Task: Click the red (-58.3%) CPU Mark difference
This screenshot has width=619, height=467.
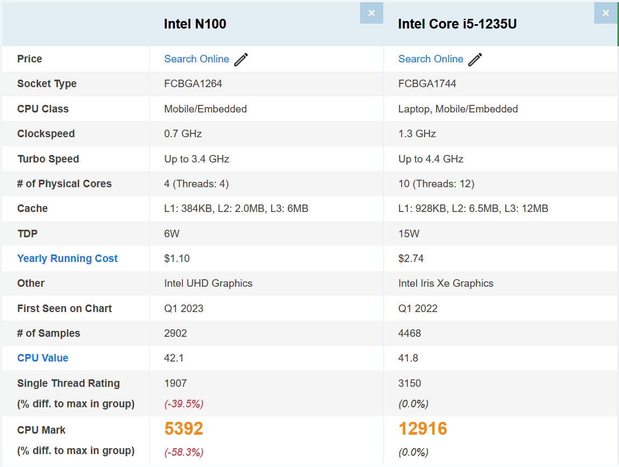Action: click(x=184, y=452)
